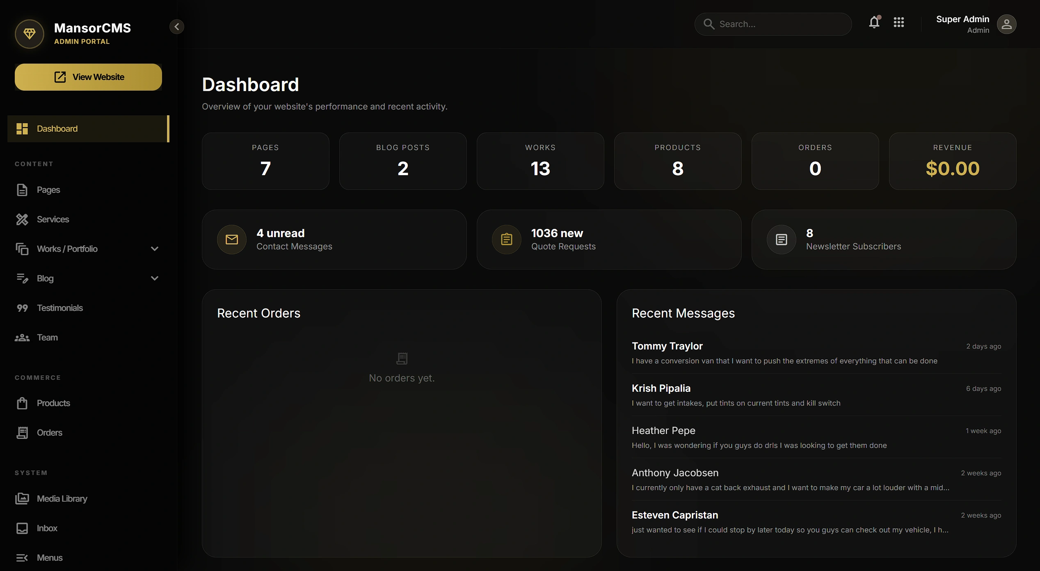Viewport: 1040px width, 571px height.
Task: Open the 4 unread Contact Messages card
Action: point(334,240)
